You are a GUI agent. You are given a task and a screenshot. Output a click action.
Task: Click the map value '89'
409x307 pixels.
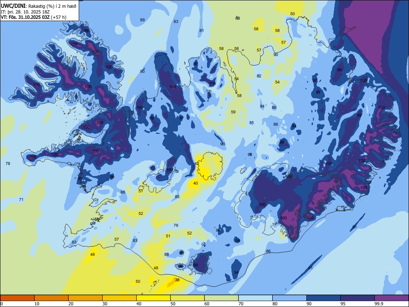pyautogui.click(x=142, y=20)
